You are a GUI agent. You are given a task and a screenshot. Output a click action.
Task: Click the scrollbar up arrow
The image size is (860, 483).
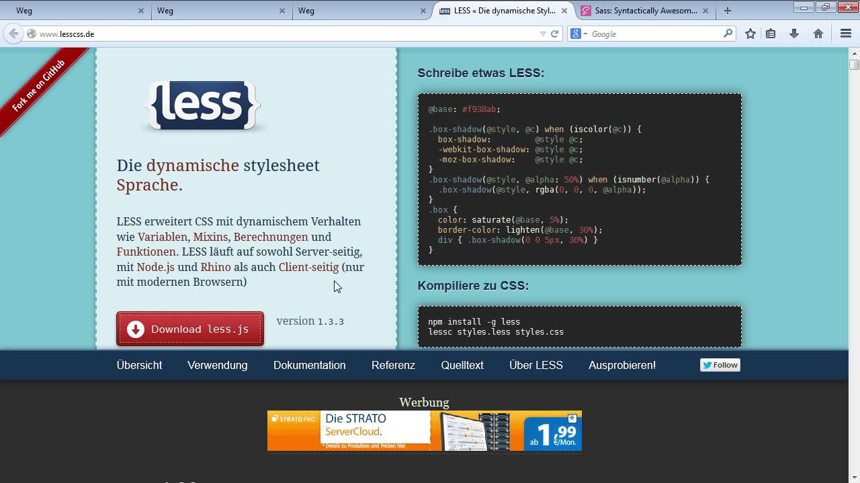point(855,53)
